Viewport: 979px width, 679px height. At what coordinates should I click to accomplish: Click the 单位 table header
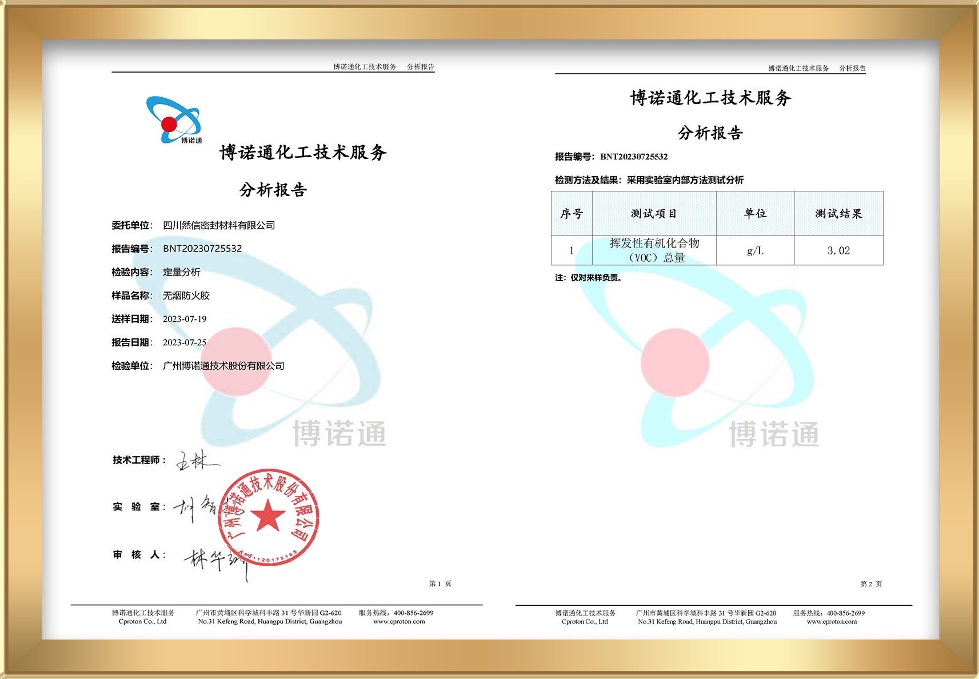tap(755, 214)
